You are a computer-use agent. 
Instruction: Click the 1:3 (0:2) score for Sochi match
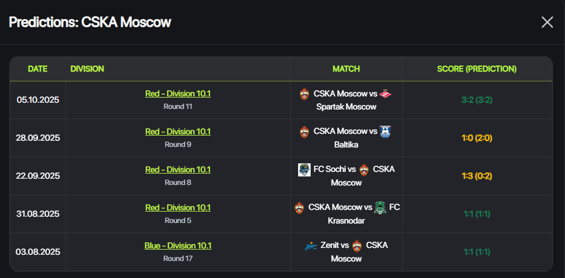coord(476,176)
